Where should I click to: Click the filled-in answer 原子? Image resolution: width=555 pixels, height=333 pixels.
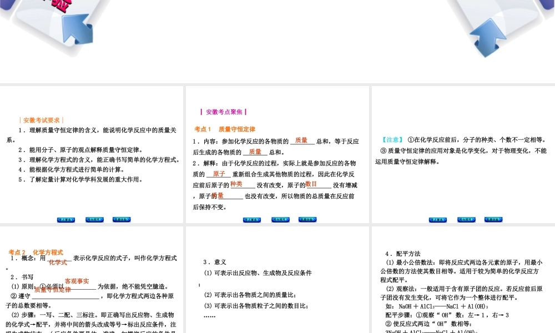(x=219, y=174)
